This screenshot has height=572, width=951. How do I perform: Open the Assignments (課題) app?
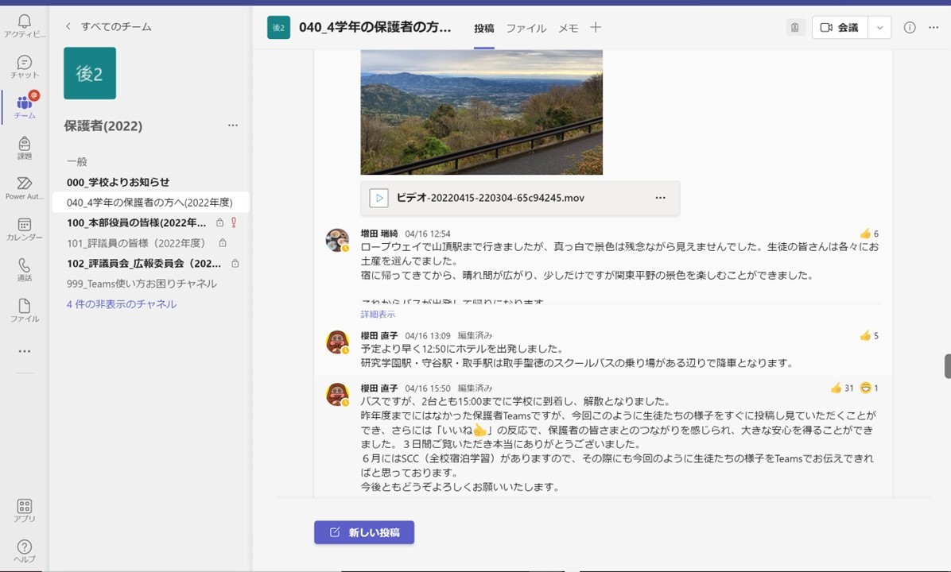coord(25,148)
